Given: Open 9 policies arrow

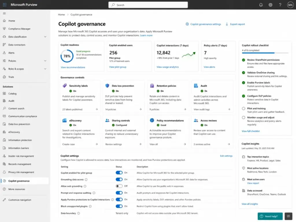Looking at the screenshot, I should (x=185, y=109).
